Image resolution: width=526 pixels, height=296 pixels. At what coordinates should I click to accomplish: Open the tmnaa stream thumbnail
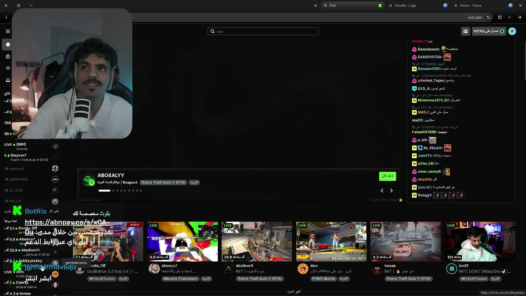pyautogui.click(x=406, y=241)
